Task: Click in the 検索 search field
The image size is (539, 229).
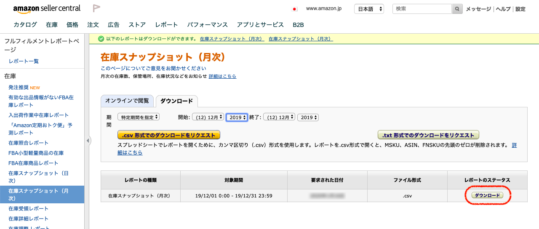Action: coord(422,9)
